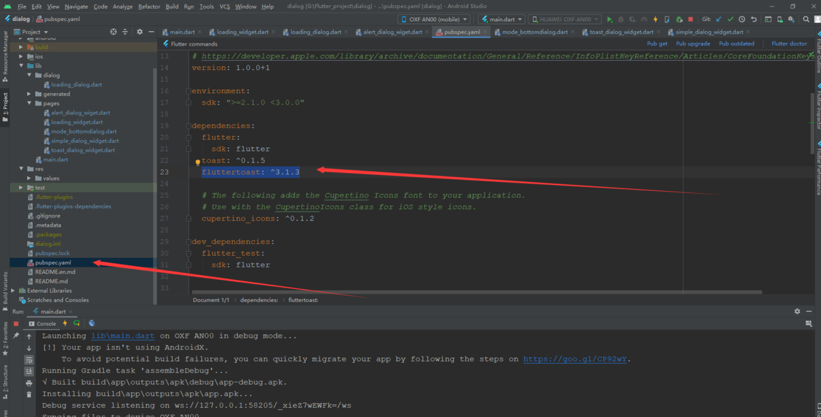Select pubspec.lock in the project tree
821x417 pixels.
[52, 253]
